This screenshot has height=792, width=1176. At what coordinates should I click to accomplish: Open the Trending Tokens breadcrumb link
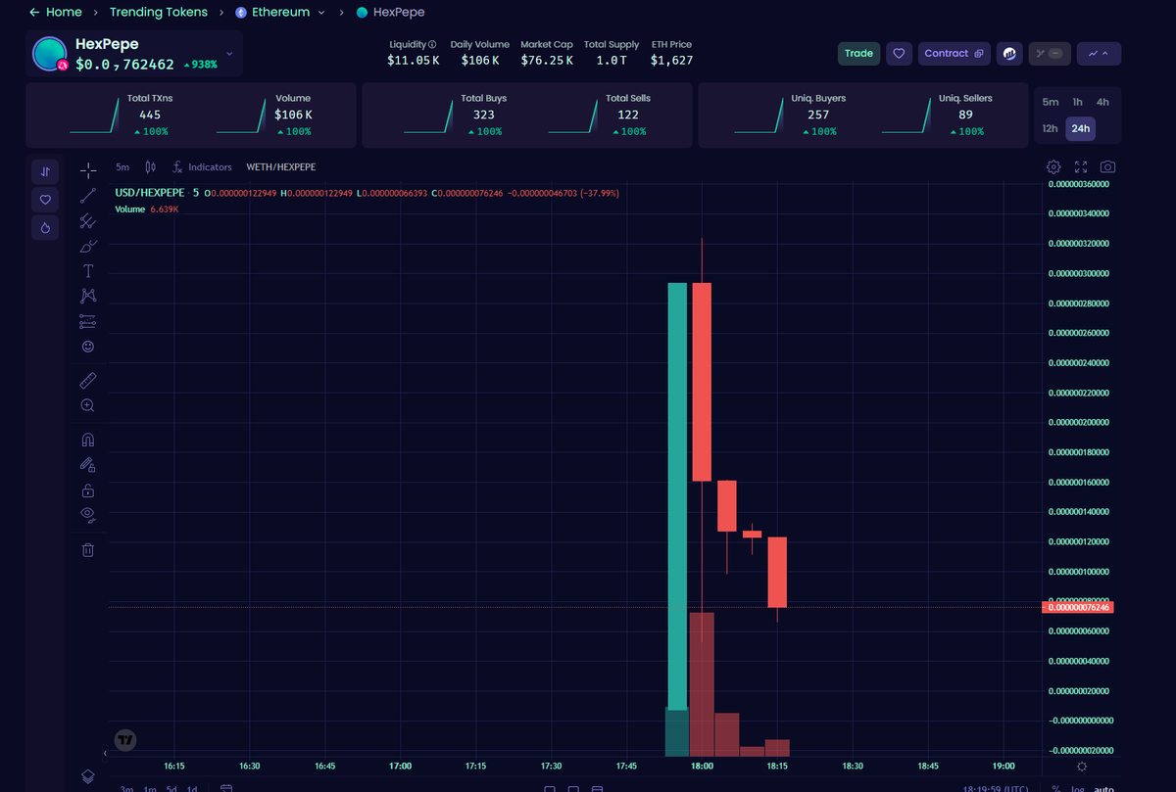159,13
